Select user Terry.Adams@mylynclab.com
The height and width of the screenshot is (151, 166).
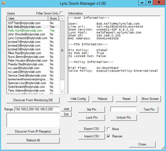tap(33, 90)
